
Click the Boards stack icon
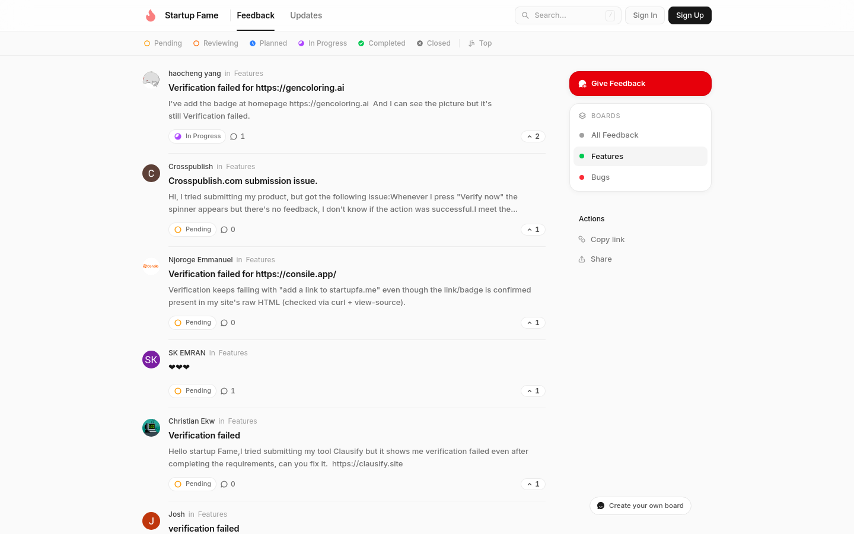(x=582, y=116)
